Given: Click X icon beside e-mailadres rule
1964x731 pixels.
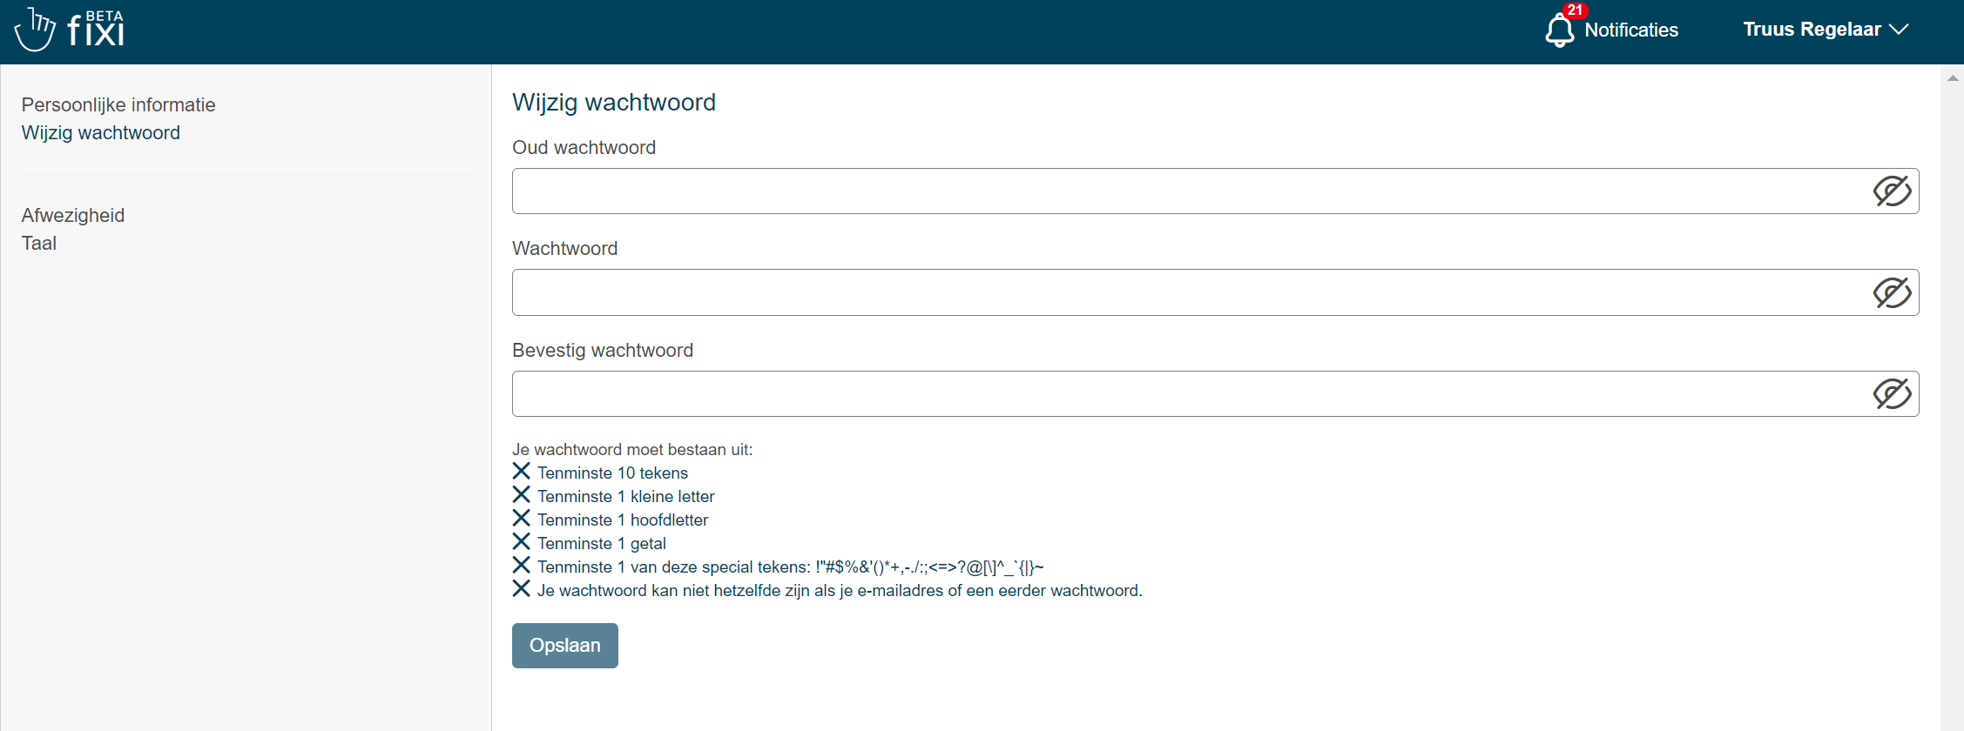Looking at the screenshot, I should click(x=521, y=588).
